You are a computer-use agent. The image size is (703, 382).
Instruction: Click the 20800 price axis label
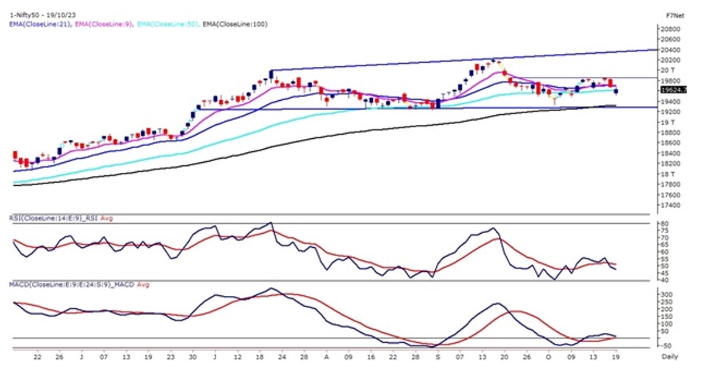point(671,29)
